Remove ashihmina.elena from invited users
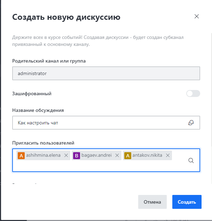 [66, 155]
